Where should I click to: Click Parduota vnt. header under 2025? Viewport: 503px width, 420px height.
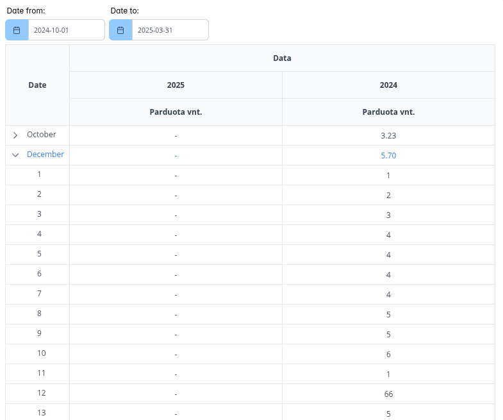click(x=176, y=112)
